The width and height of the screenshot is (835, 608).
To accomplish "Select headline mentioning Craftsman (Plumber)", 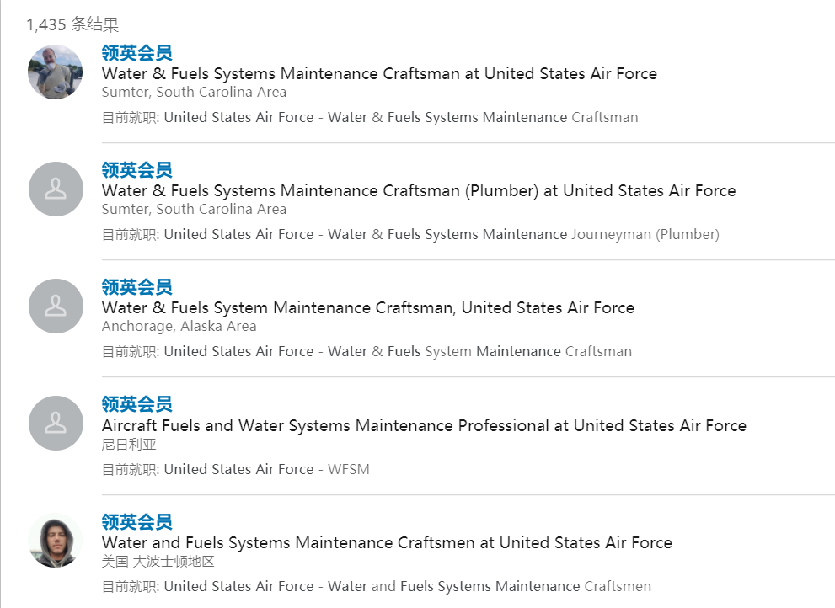I will 419,190.
